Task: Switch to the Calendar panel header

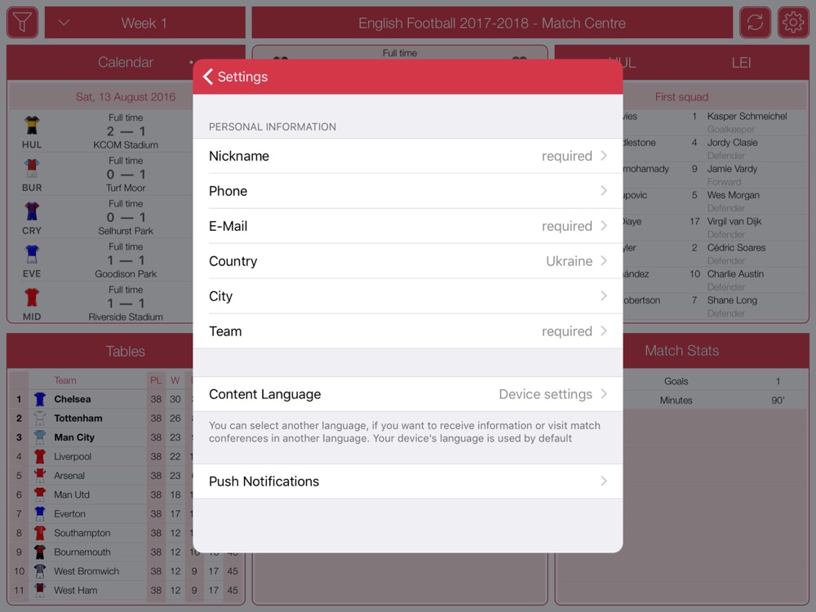Action: click(126, 63)
